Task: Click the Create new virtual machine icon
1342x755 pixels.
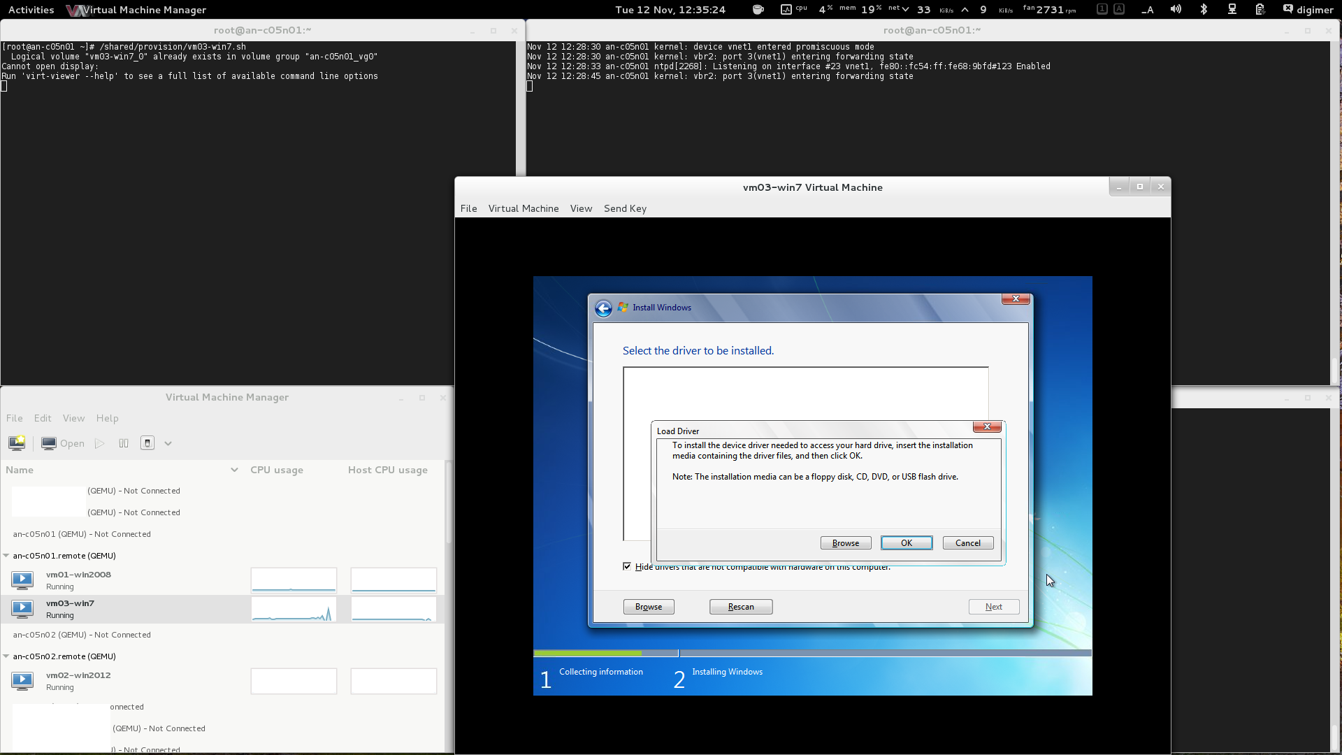Action: tap(17, 443)
